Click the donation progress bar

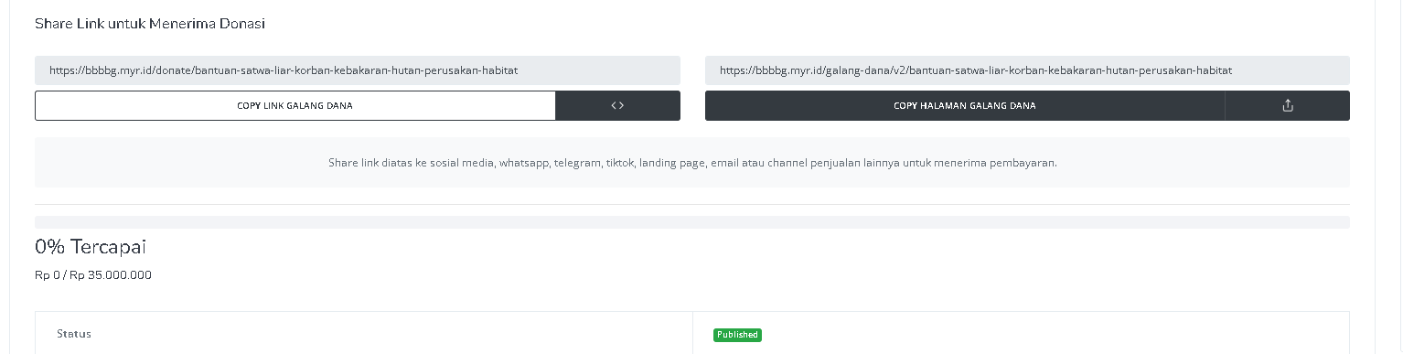pyautogui.click(x=692, y=222)
